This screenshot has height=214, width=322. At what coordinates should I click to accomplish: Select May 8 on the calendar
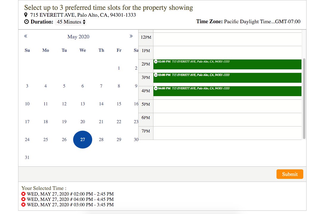click(x=119, y=86)
